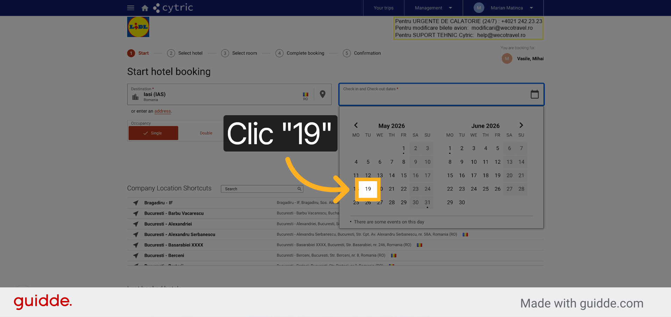Go to the home page icon

point(145,8)
